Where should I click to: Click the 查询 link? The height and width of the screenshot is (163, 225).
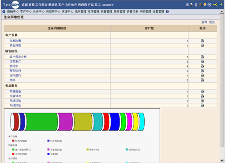(204, 22)
